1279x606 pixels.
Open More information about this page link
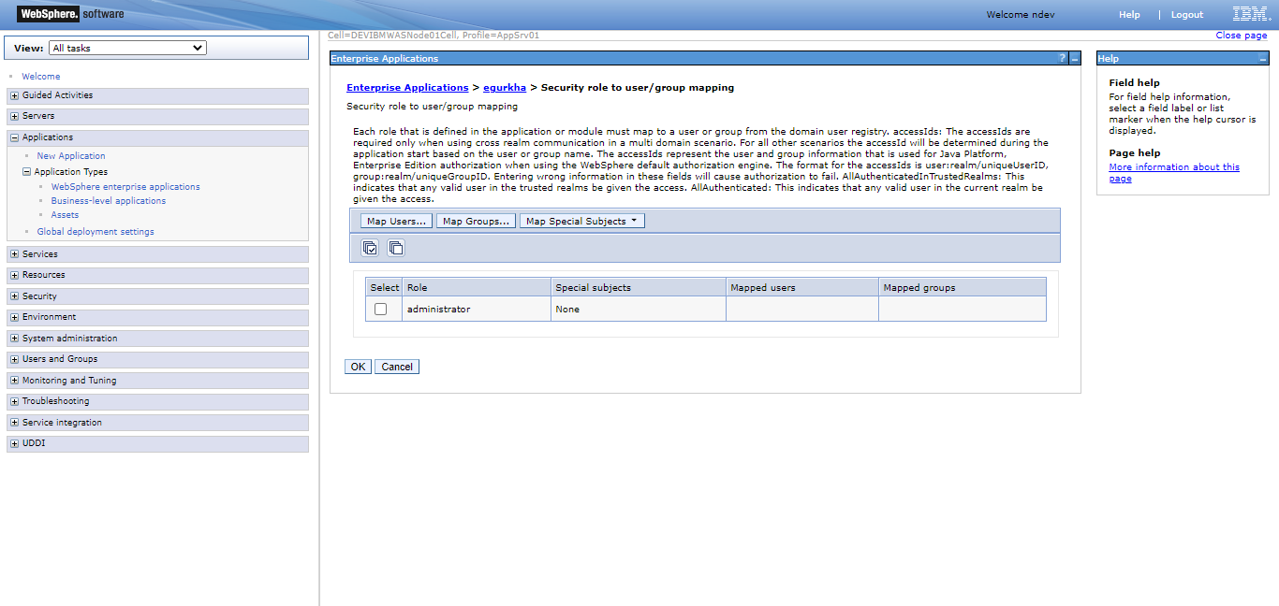[x=1174, y=173]
